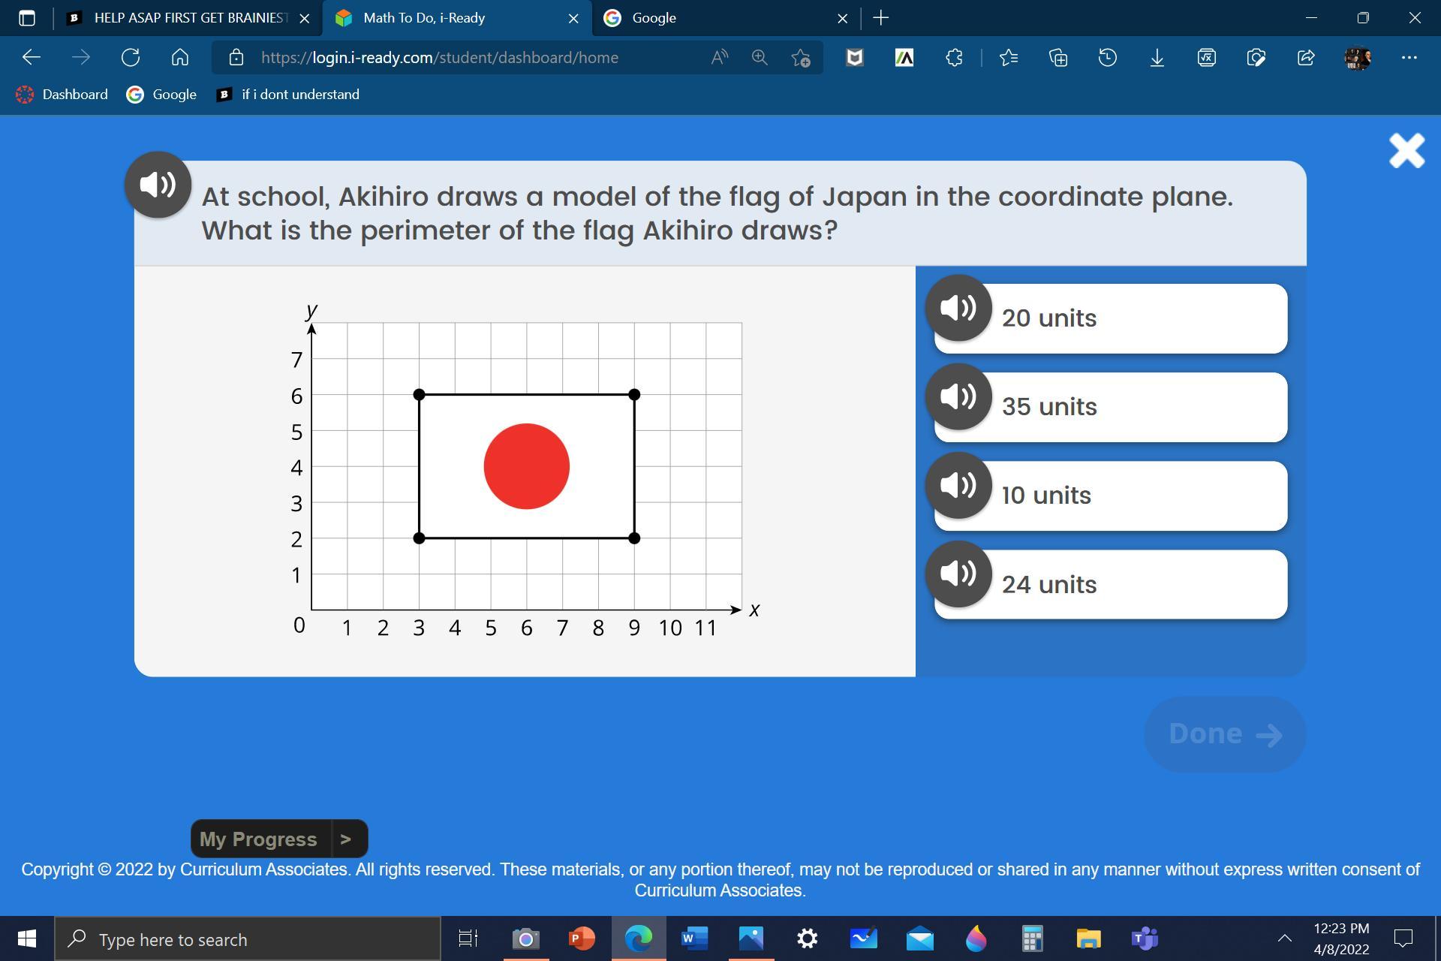Image resolution: width=1441 pixels, height=961 pixels.
Task: Open browser Downloads icon
Action: [x=1157, y=58]
